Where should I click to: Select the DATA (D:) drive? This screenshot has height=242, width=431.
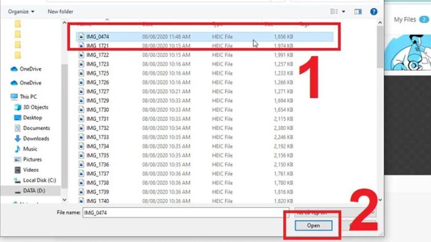(30, 190)
